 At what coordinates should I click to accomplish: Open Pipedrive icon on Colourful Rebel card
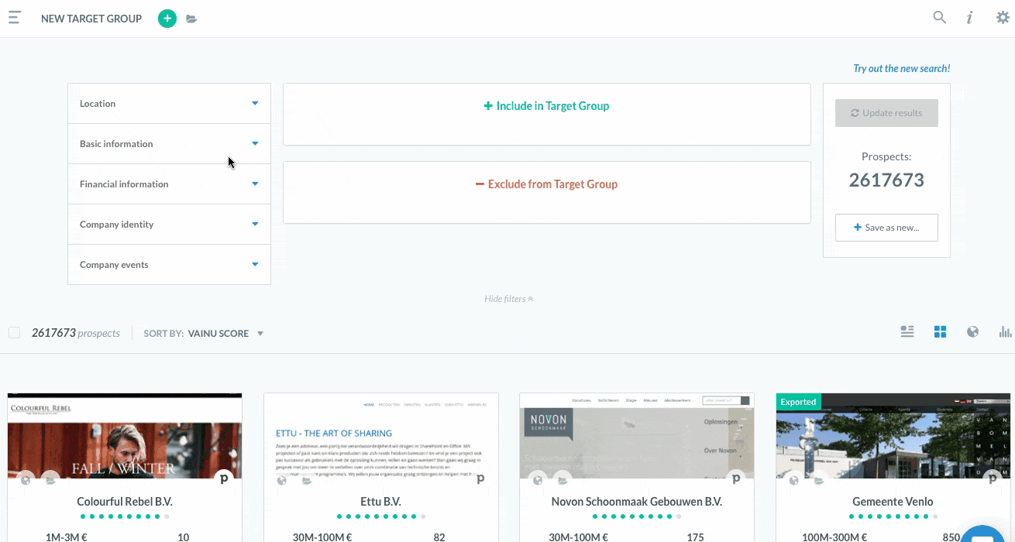pyautogui.click(x=224, y=479)
